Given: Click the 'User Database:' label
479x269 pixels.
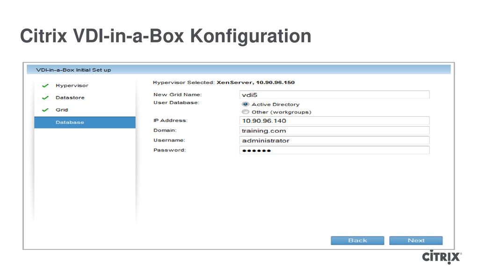Looking at the screenshot, I should 176,102.
